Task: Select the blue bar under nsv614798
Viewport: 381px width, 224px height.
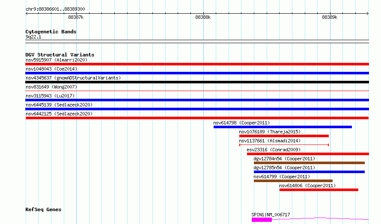Action: [x=283, y=127]
